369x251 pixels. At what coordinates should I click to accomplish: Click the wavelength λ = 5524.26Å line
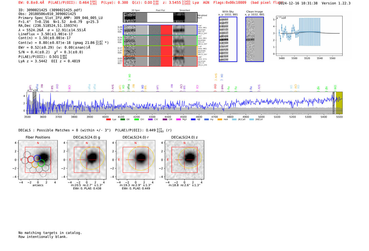tap(52, 30)
